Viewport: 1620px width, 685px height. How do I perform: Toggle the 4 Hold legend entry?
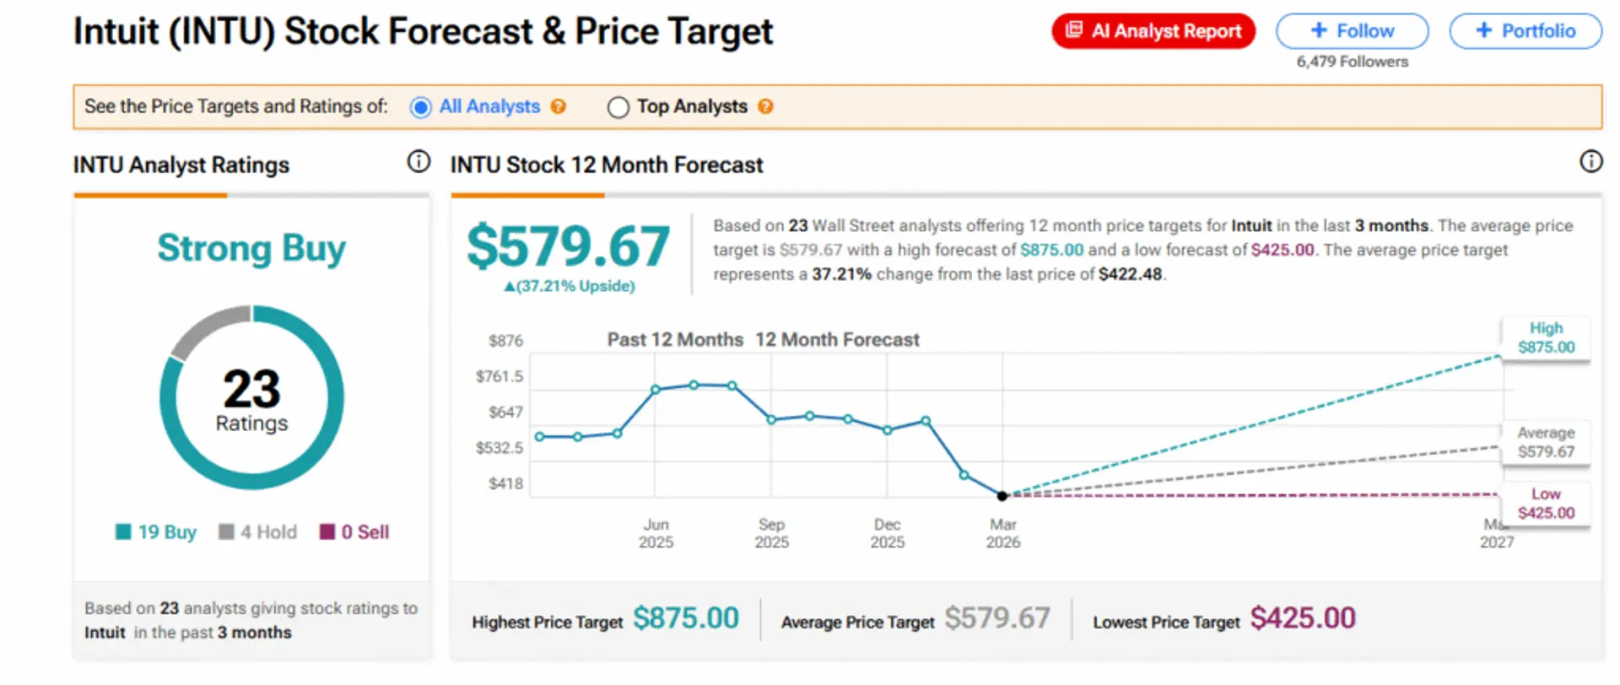[x=257, y=531]
